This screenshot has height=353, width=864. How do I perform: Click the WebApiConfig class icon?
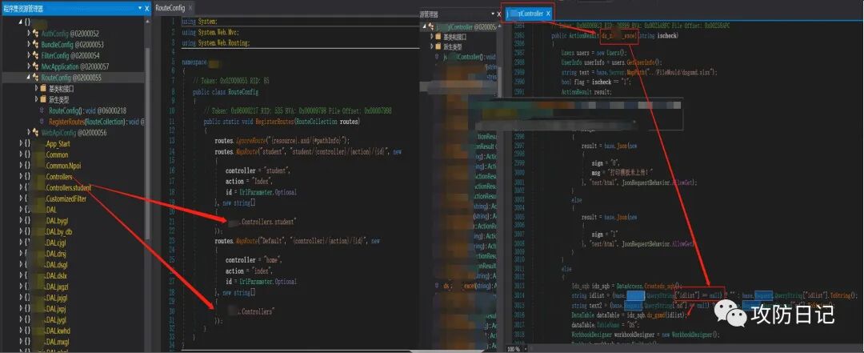point(36,133)
